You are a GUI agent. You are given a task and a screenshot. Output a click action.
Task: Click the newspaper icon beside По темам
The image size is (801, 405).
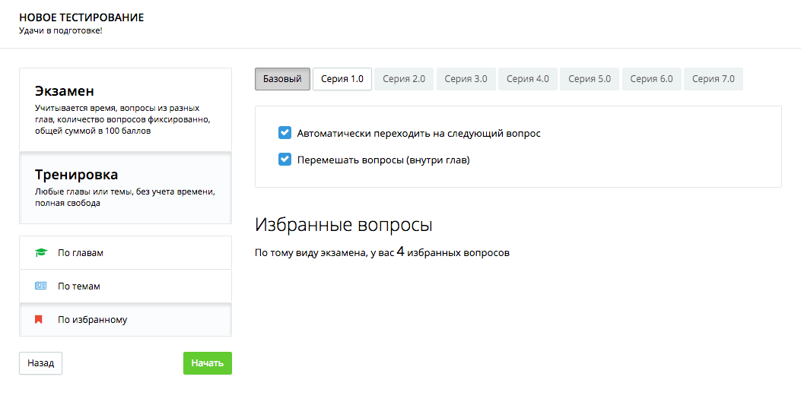(x=40, y=286)
